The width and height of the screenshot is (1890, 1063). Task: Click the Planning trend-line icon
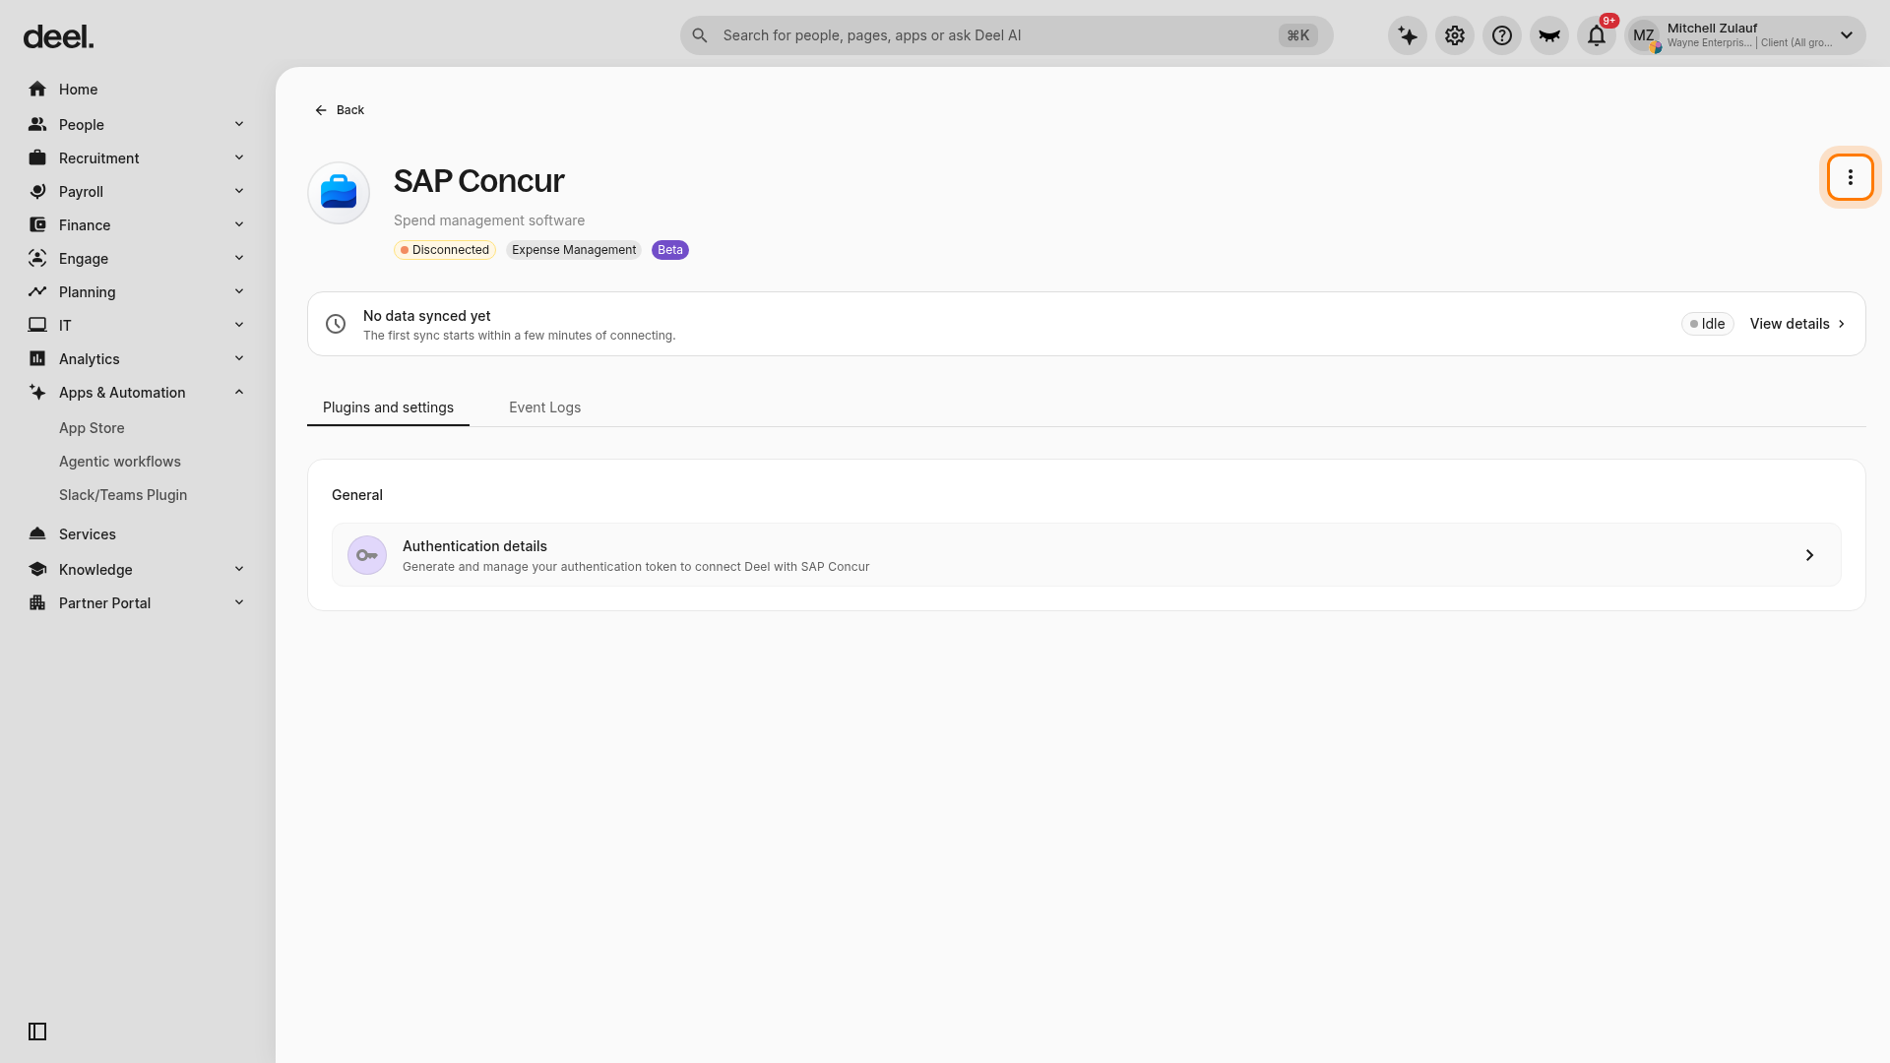pos(37,292)
